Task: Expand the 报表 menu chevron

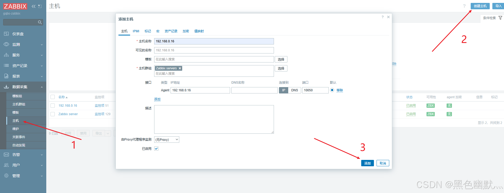Action: [42, 77]
